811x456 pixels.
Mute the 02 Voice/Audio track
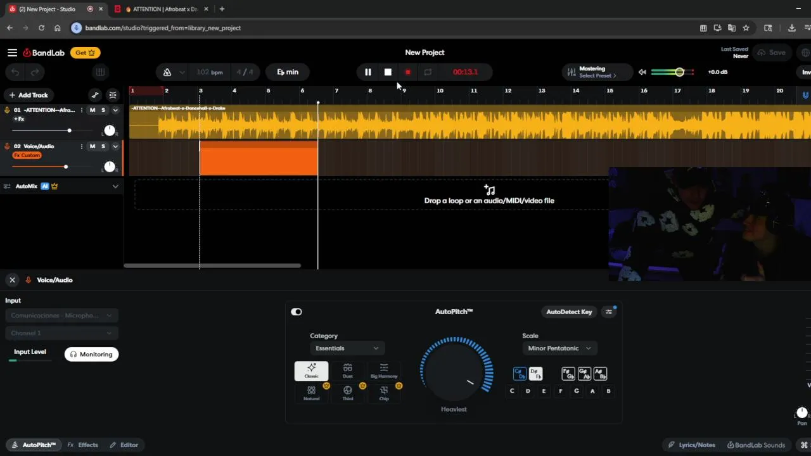[x=93, y=146]
